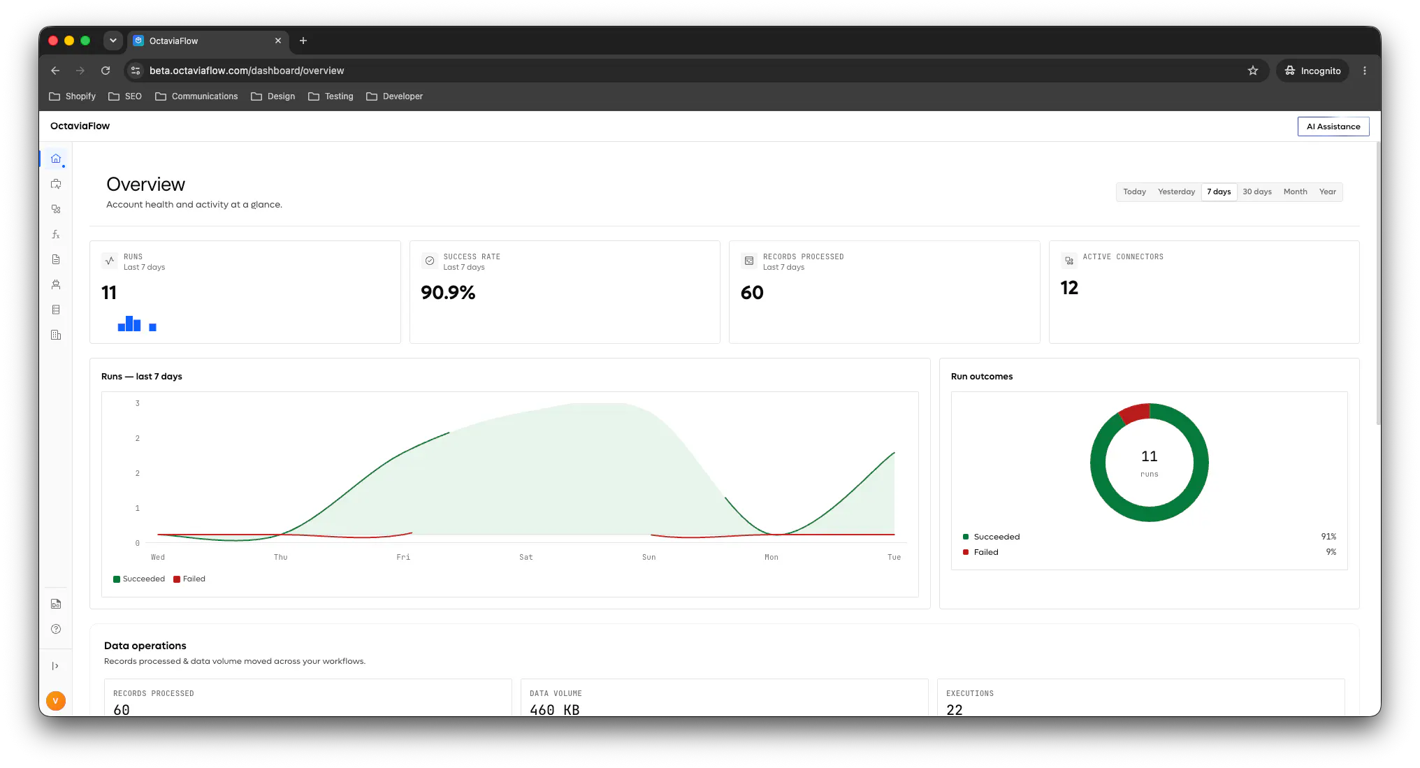Click the 60 value in the Records Processed card
Image resolution: width=1420 pixels, height=768 pixels.
click(752, 293)
